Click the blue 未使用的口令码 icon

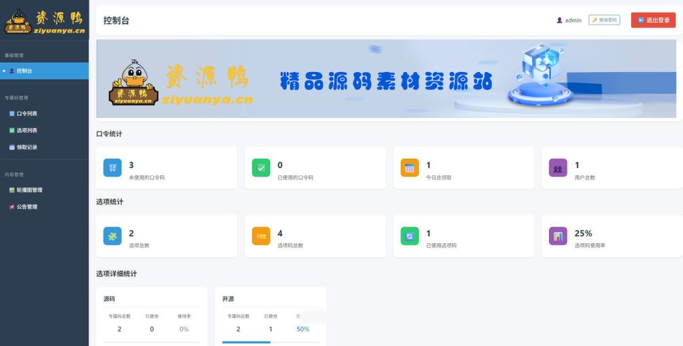112,167
